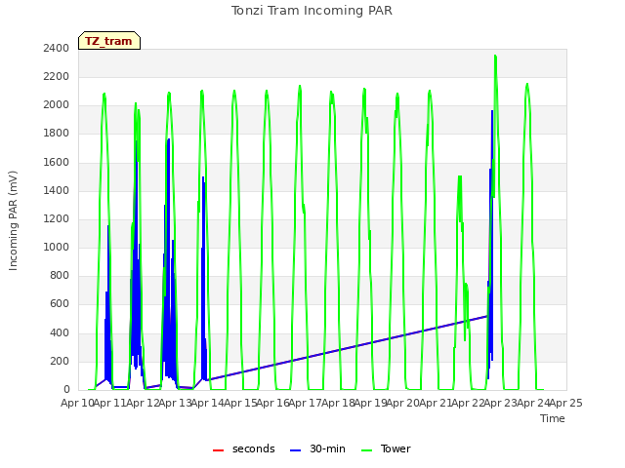Click the 800 y-axis tick label
Screen dimensions: 625x468
(x=60, y=275)
